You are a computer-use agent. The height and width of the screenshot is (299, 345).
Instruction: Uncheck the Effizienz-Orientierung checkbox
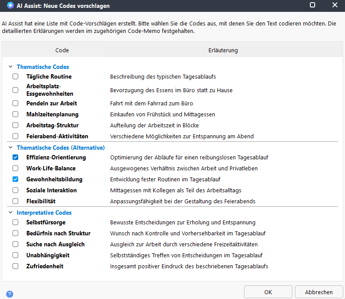15,157
